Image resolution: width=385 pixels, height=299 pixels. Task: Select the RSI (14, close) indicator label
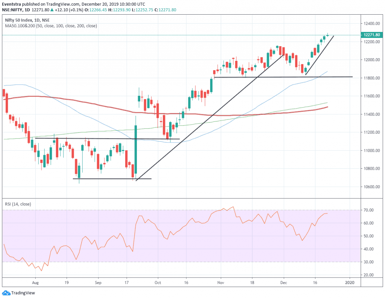click(18, 204)
